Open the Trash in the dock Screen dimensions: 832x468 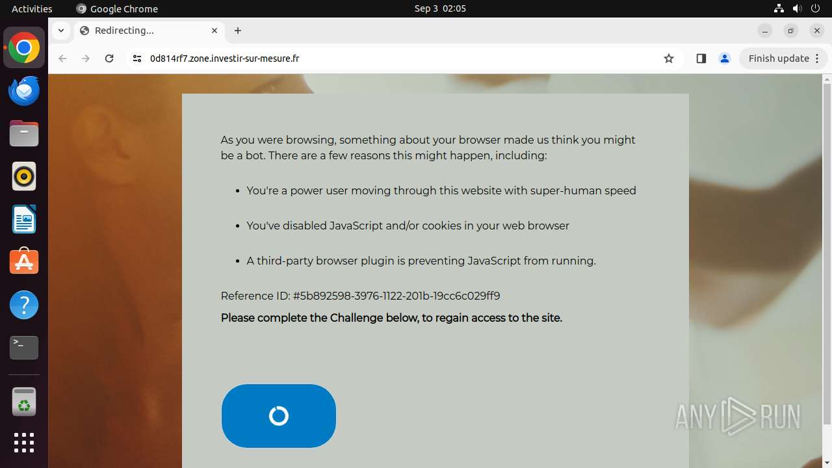24,402
